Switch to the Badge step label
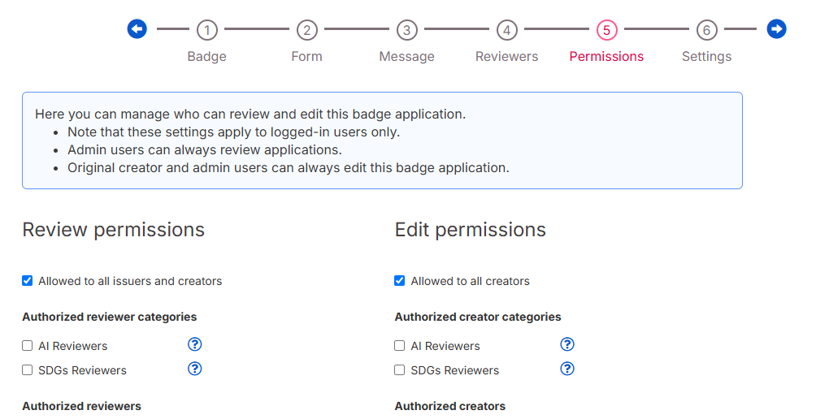Screen dimensions: 816x419 click(x=206, y=56)
